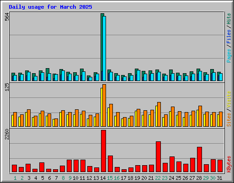This screenshot has width=234, height=183.
Task: Click the red KBytes bar for day 5
Action: (42, 167)
